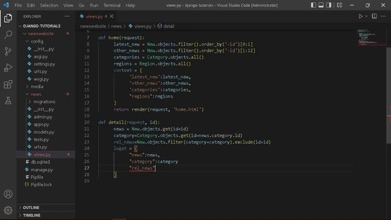Open run options dropdown arrow
Image resolution: width=391 pixels, height=220 pixels.
(x=366, y=16)
